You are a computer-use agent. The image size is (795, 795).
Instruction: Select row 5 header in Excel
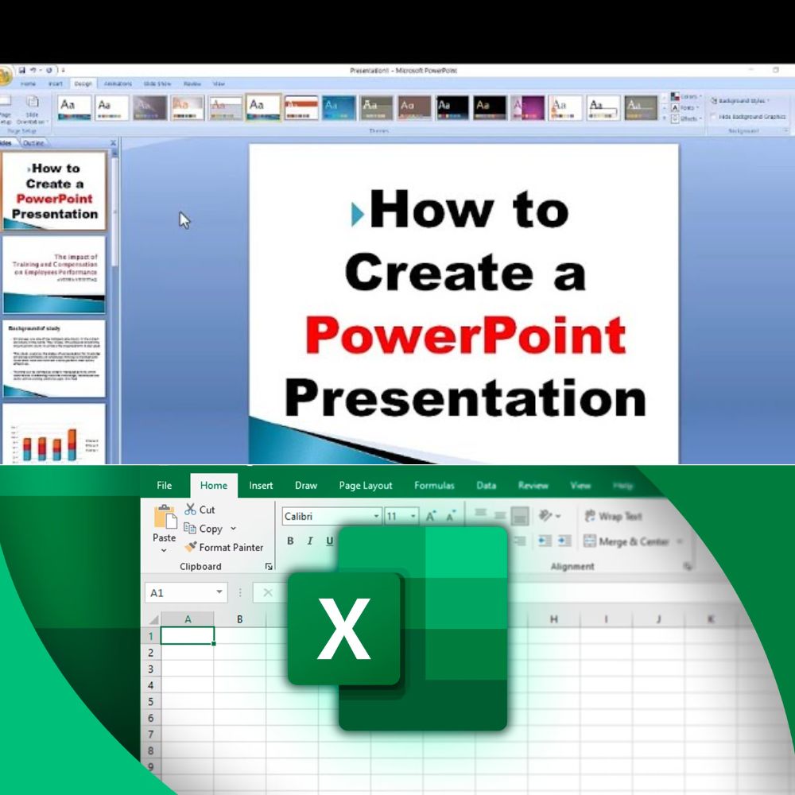pyautogui.click(x=150, y=702)
